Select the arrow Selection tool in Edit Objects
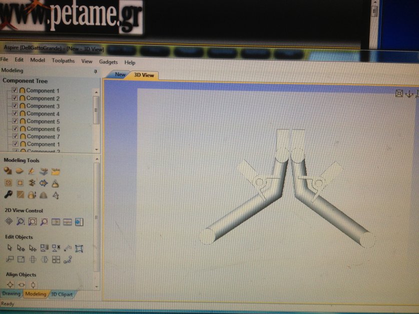This screenshot has width=419, height=314. 9,248
